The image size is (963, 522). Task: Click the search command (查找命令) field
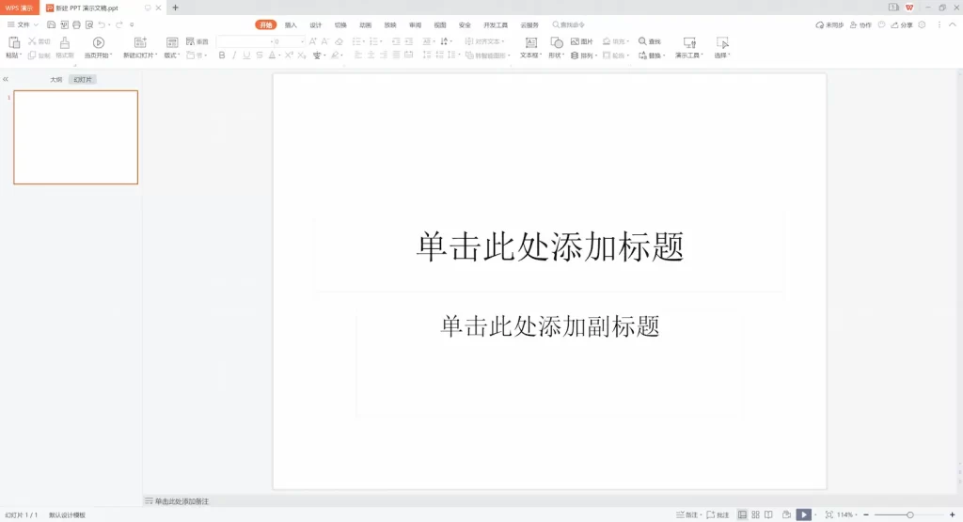[x=569, y=25]
